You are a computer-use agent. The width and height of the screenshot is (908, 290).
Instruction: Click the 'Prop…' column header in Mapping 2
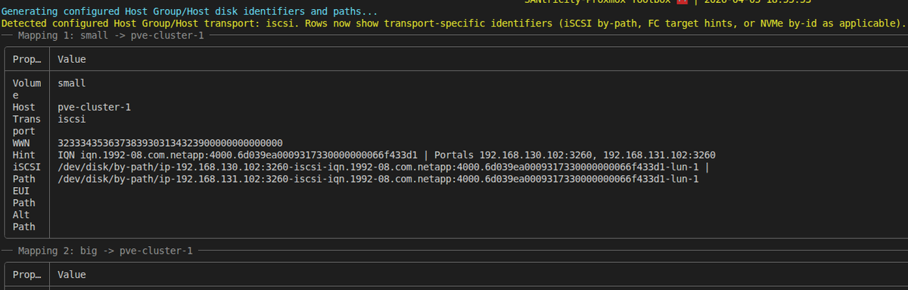[26, 275]
